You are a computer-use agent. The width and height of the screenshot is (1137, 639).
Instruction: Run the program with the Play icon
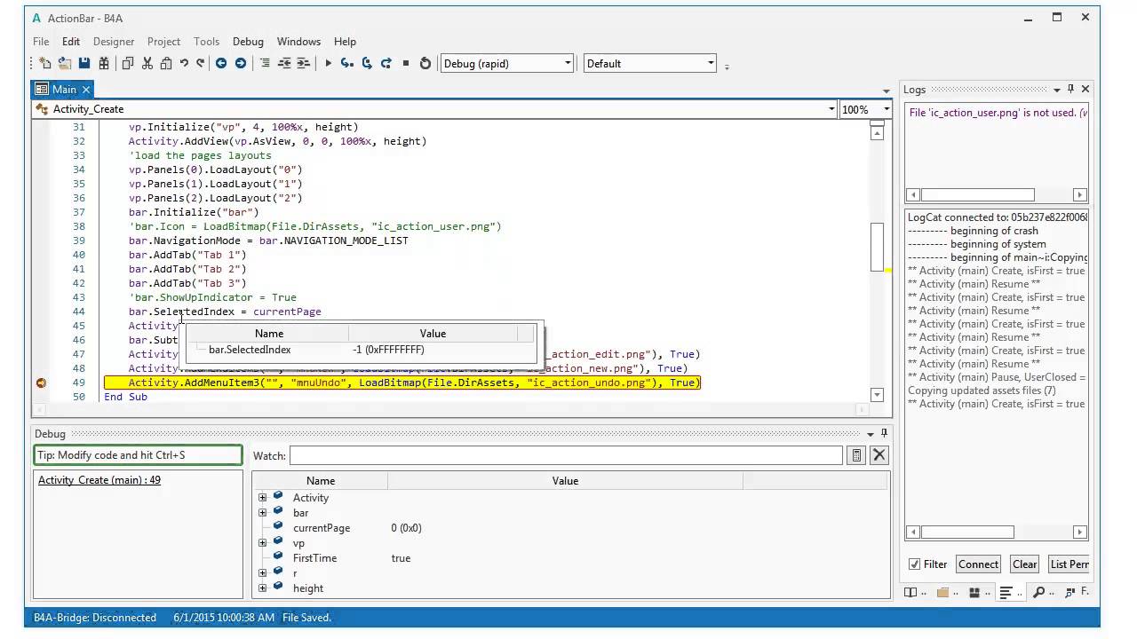click(x=328, y=63)
